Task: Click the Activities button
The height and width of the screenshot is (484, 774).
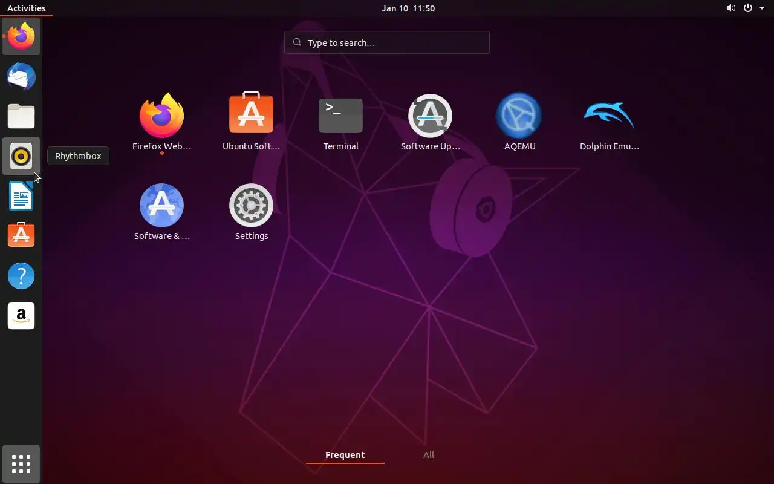Action: (x=26, y=8)
